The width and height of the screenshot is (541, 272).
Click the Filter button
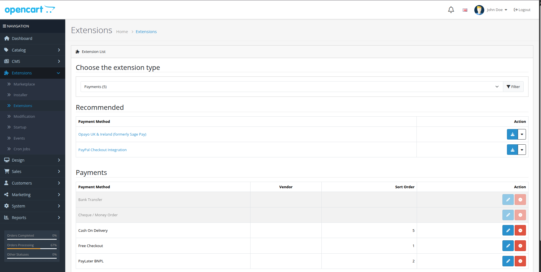pos(513,87)
